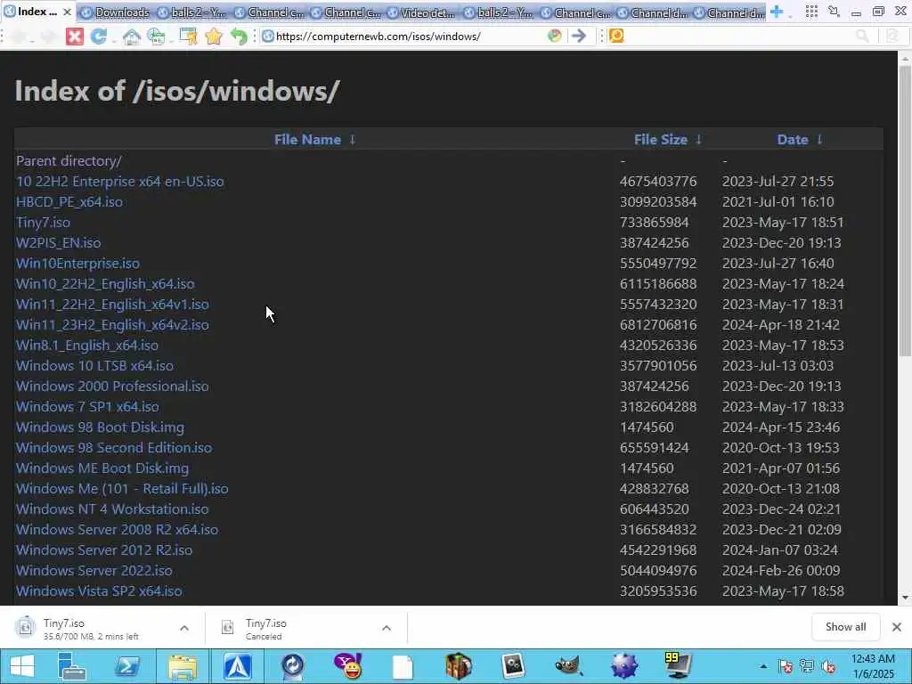Click Windows NT 4 Workstation.iso link

111,509
